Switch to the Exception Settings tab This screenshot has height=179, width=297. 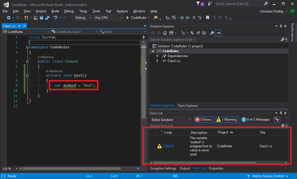[x=163, y=168]
